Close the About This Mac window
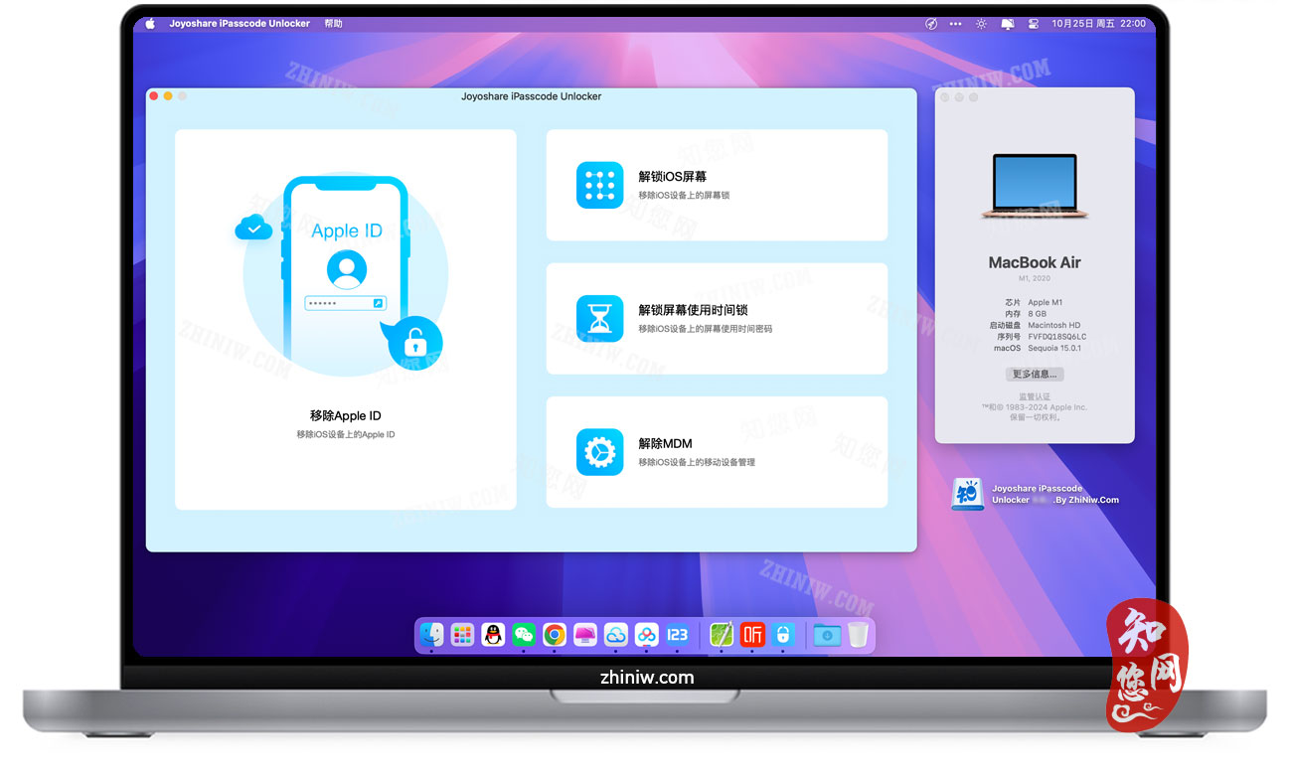The width and height of the screenshot is (1290, 774). [945, 97]
